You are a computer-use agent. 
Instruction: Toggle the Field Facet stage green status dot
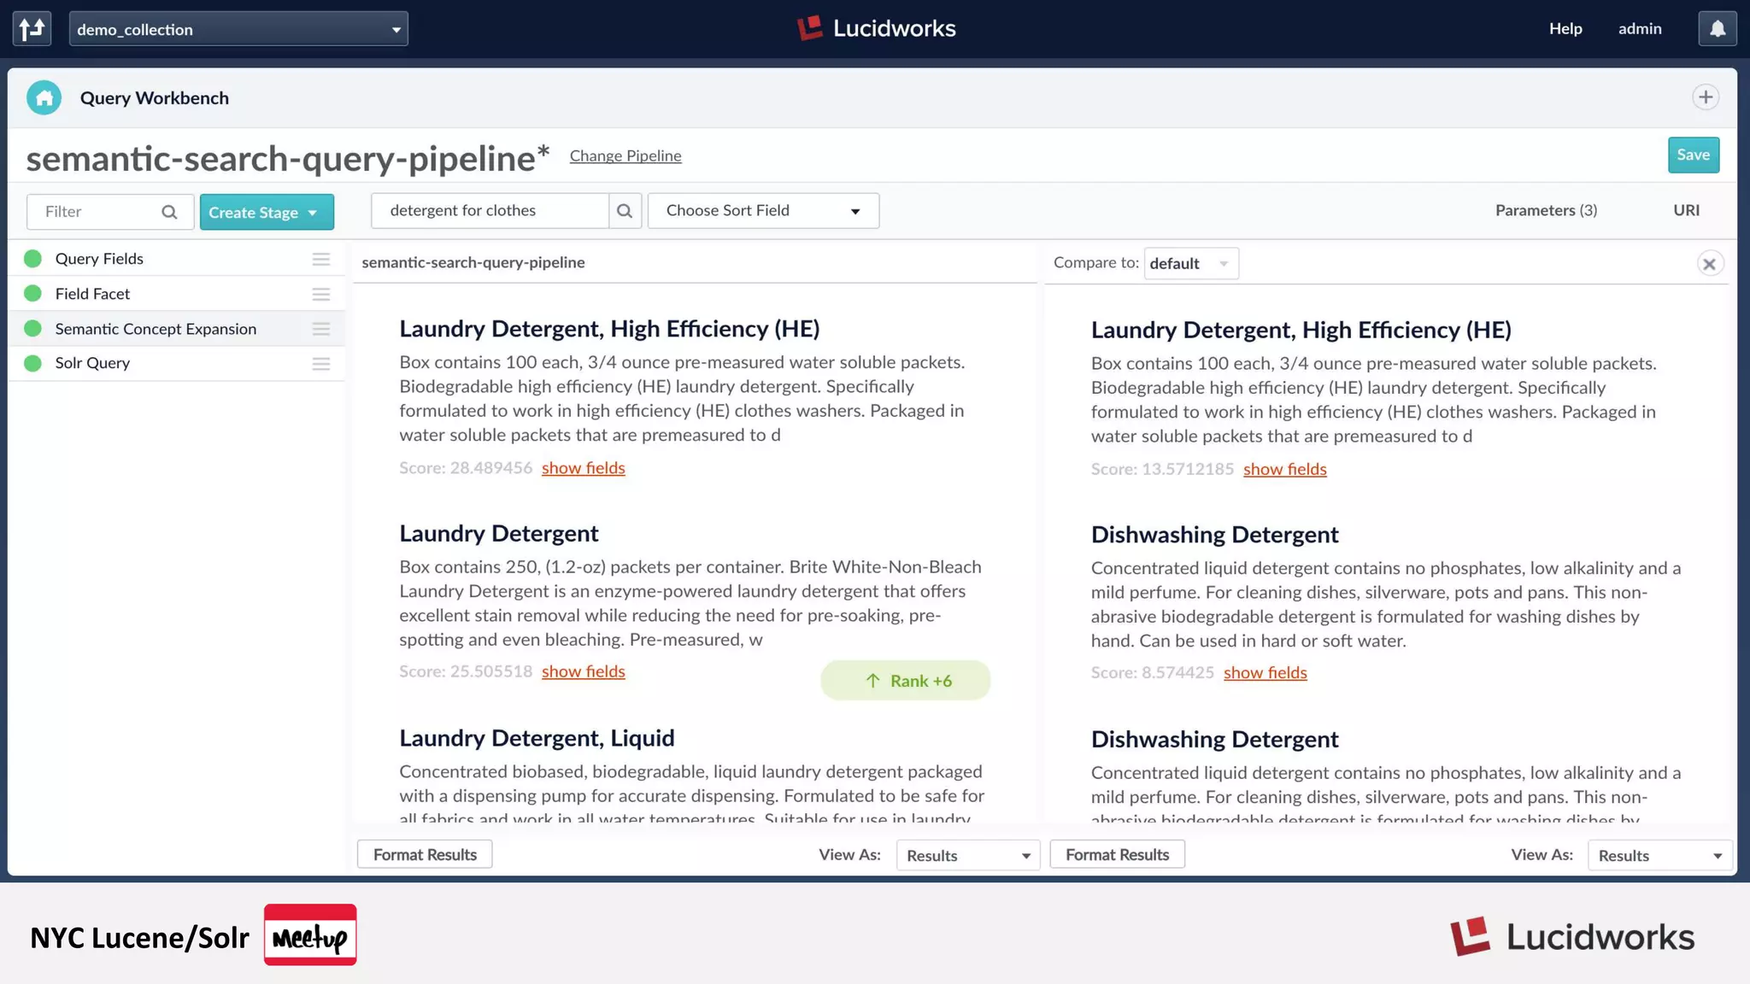pyautogui.click(x=33, y=294)
